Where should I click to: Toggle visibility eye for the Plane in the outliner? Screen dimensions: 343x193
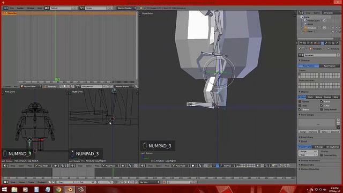click(x=332, y=31)
